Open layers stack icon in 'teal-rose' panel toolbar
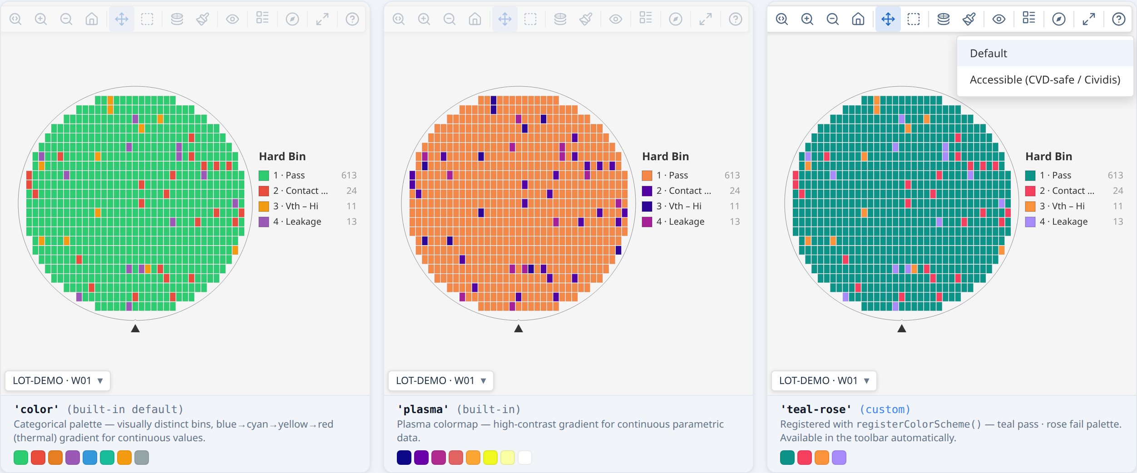The image size is (1137, 473). [944, 19]
